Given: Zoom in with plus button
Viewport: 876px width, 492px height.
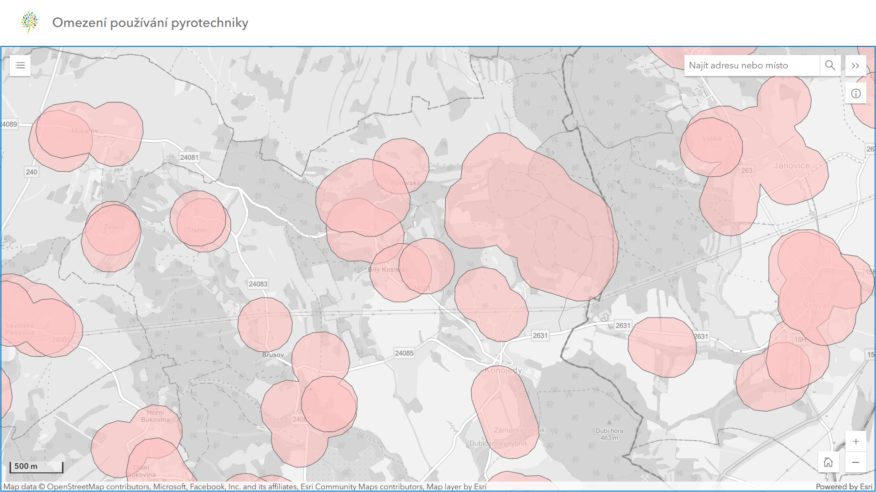Looking at the screenshot, I should pyautogui.click(x=855, y=441).
